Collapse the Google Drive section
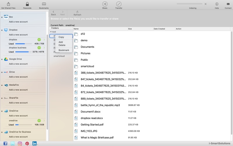Screen dimensions: 233x146 pyautogui.click(x=2, y=59)
